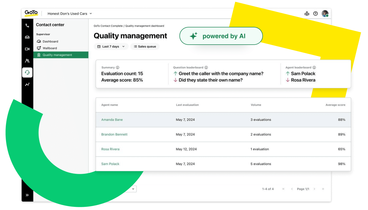Click the GoTo Contact Complete breadcrumb link
Image resolution: width=368 pixels, height=210 pixels.
[x=108, y=26]
